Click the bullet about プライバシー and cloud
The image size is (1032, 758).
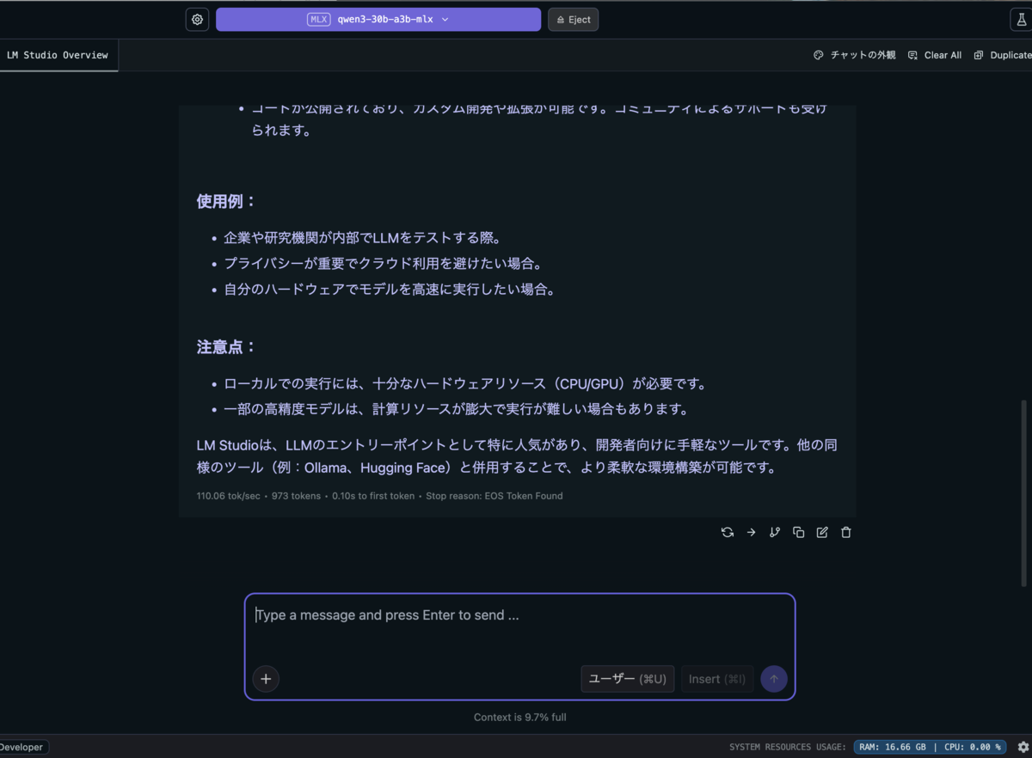point(384,264)
